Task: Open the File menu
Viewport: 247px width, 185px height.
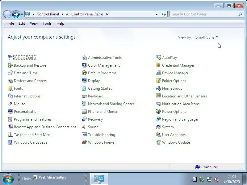Action: coord(11,23)
